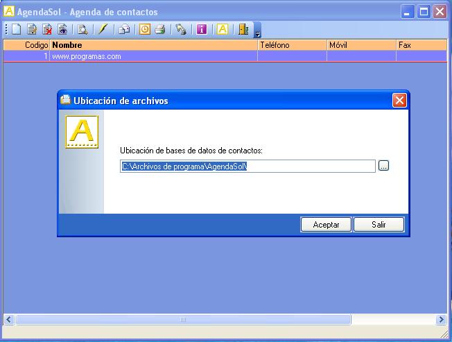This screenshot has height=342, width=452.
Task: Open the search contact magnifier icon
Action: (82, 29)
